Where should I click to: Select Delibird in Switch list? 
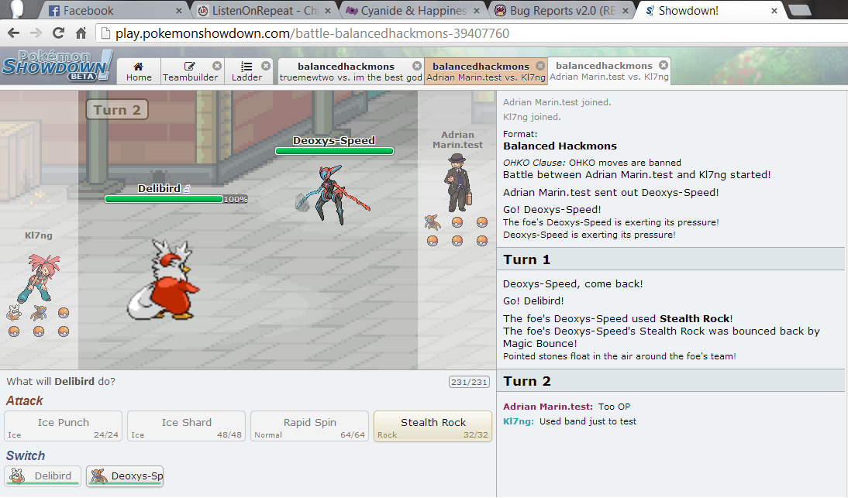point(43,476)
